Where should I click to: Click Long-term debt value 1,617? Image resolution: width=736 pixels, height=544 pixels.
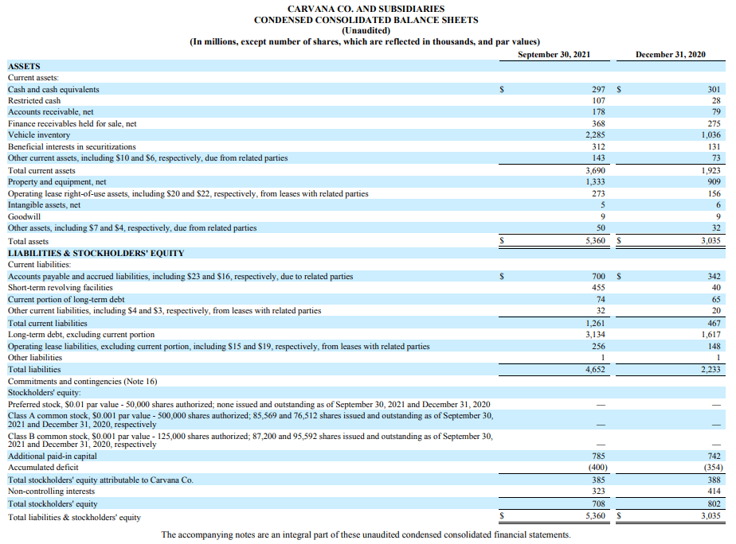(711, 335)
